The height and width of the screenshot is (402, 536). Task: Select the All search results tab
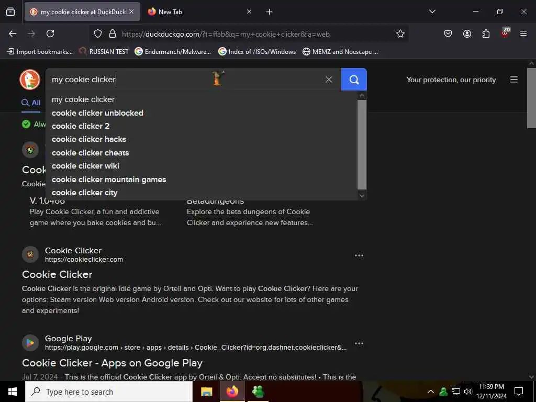tap(31, 103)
